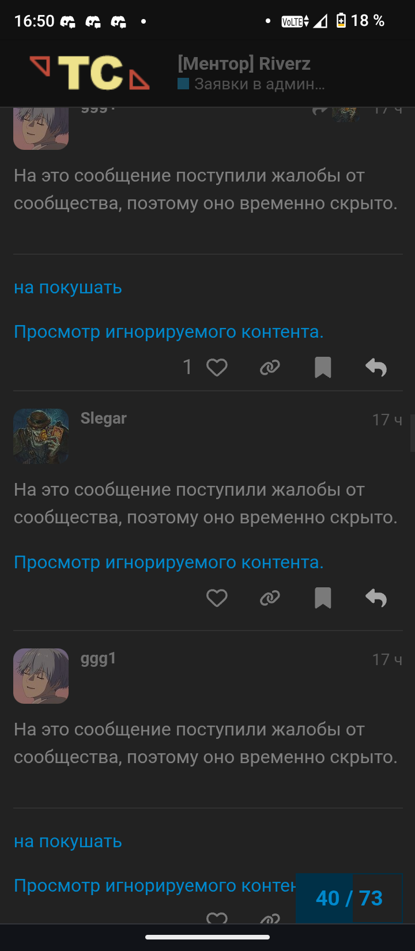Tap the 17 ч timestamp on Slegar's post

pos(387,420)
